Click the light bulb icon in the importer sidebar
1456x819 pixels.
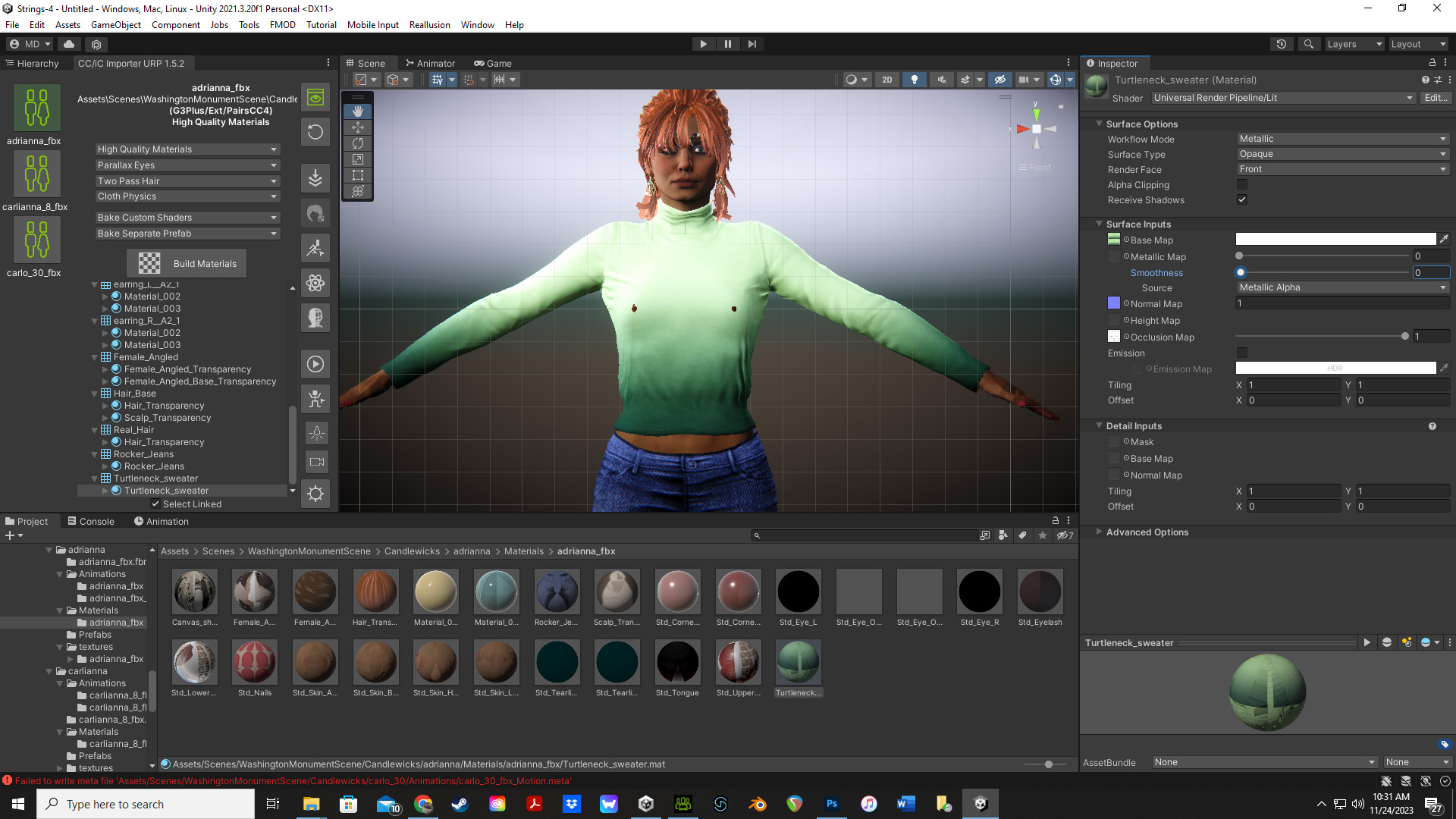(315, 432)
